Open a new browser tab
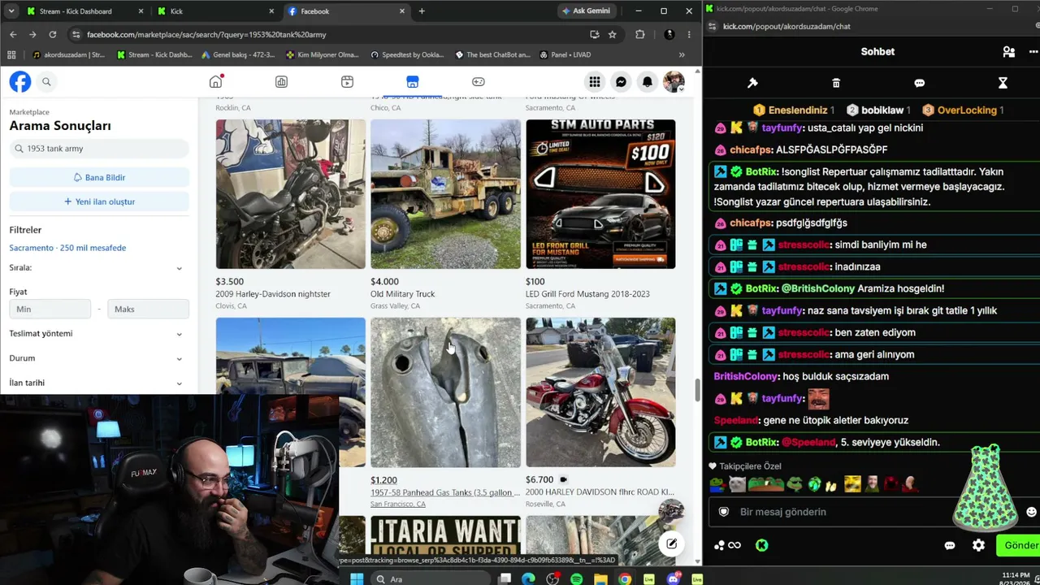Viewport: 1040px width, 585px height. point(422,11)
